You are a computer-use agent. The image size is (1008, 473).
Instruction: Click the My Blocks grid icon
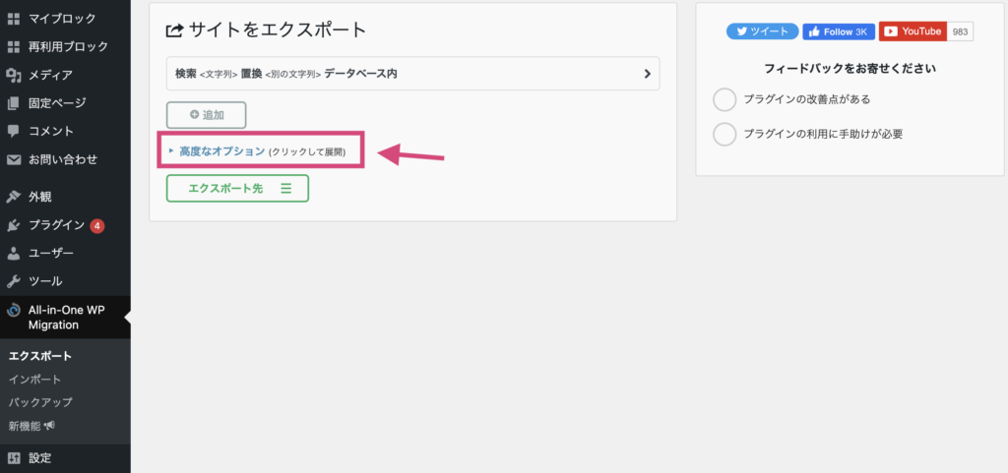14,19
